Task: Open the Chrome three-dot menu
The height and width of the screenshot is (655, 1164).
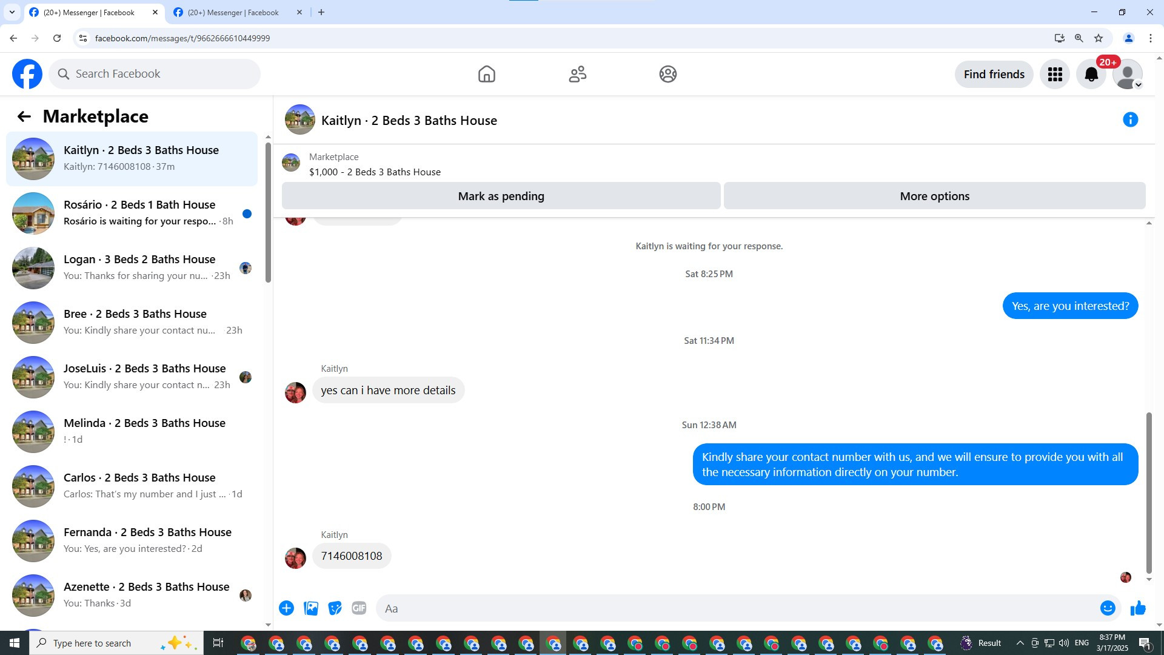Action: tap(1151, 38)
